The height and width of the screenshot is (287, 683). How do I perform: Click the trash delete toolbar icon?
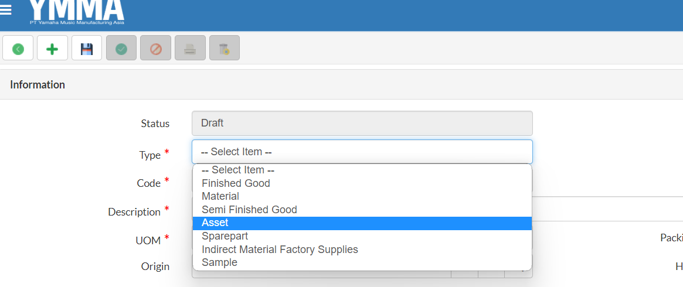(224, 49)
